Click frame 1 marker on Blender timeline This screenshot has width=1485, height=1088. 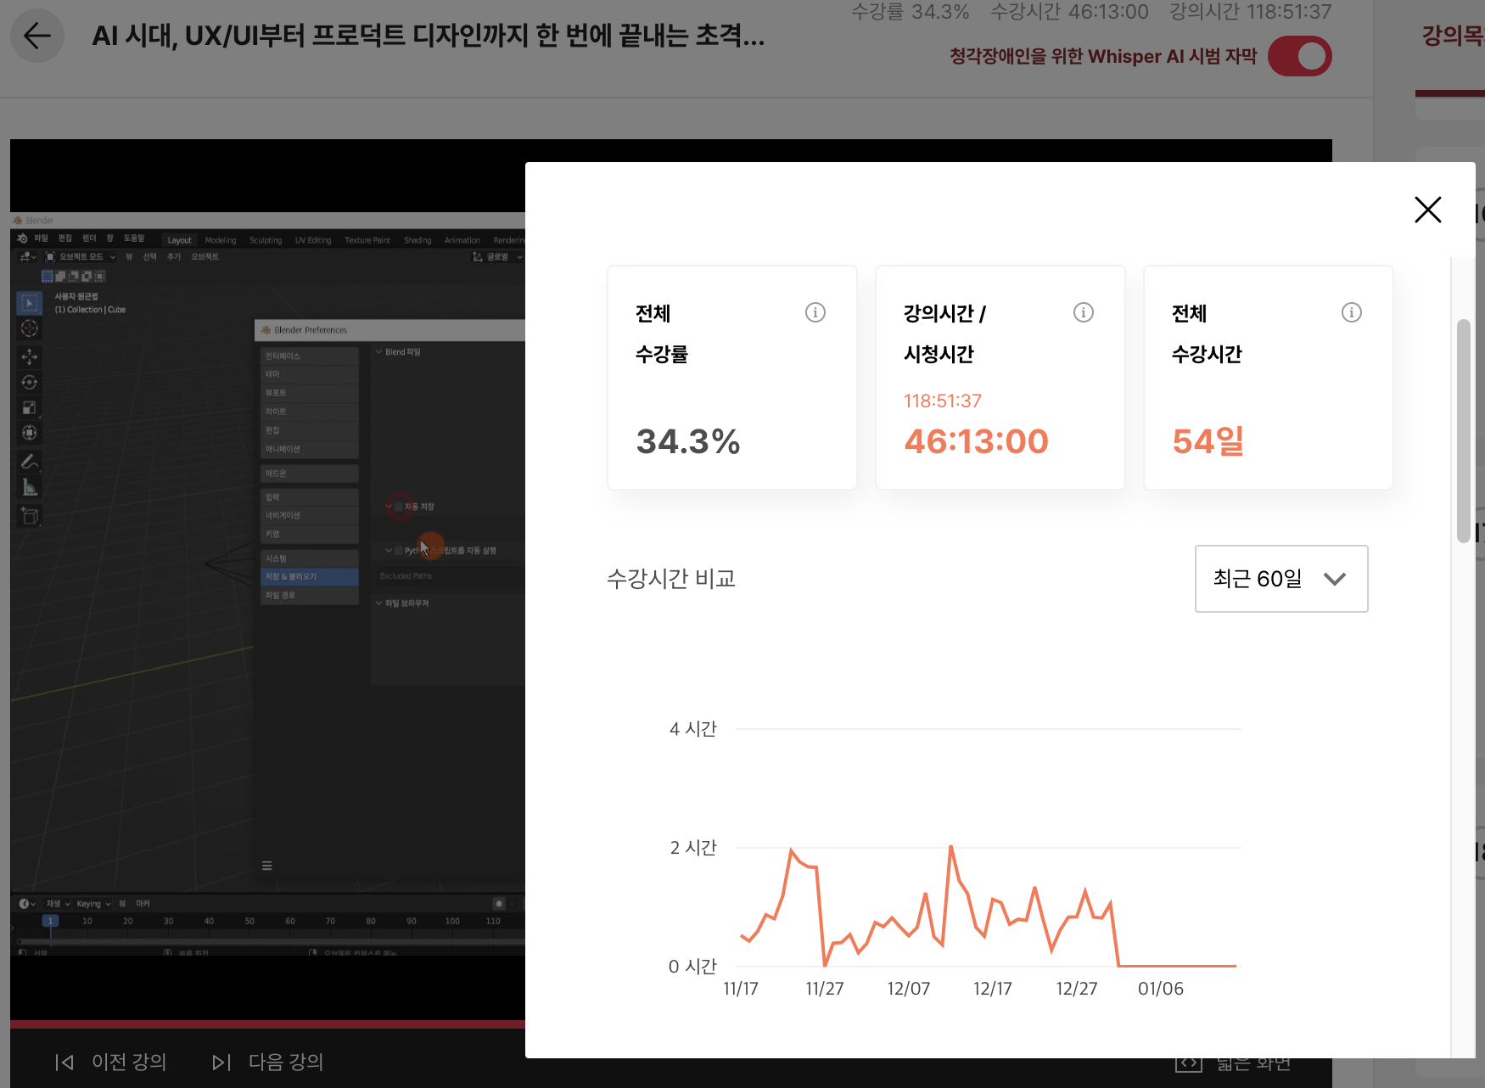point(50,921)
